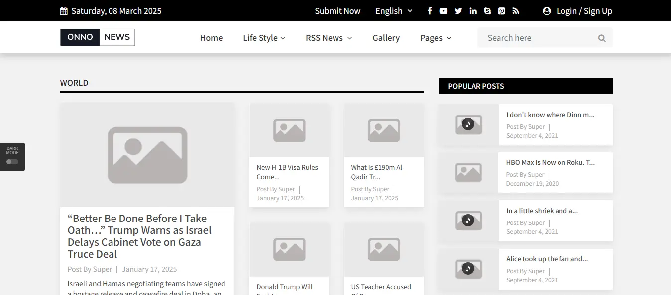Click the search magnifier icon
The width and height of the screenshot is (671, 295).
tap(602, 38)
